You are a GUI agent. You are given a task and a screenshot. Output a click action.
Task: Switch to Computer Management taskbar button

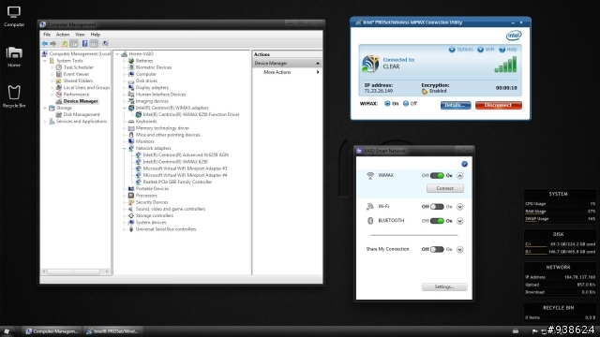(52, 331)
